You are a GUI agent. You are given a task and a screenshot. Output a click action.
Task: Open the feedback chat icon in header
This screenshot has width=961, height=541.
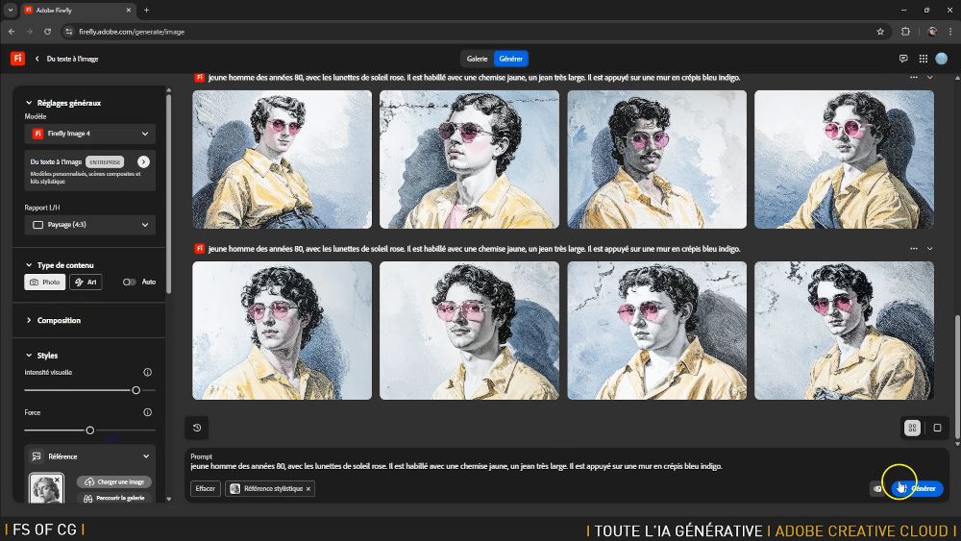click(902, 59)
